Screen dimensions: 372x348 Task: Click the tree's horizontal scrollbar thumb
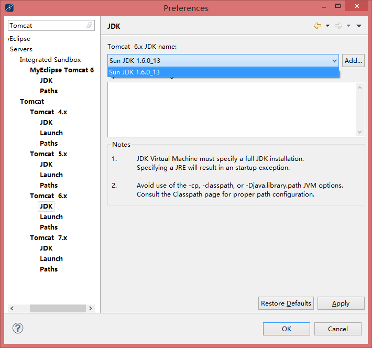tap(58, 308)
